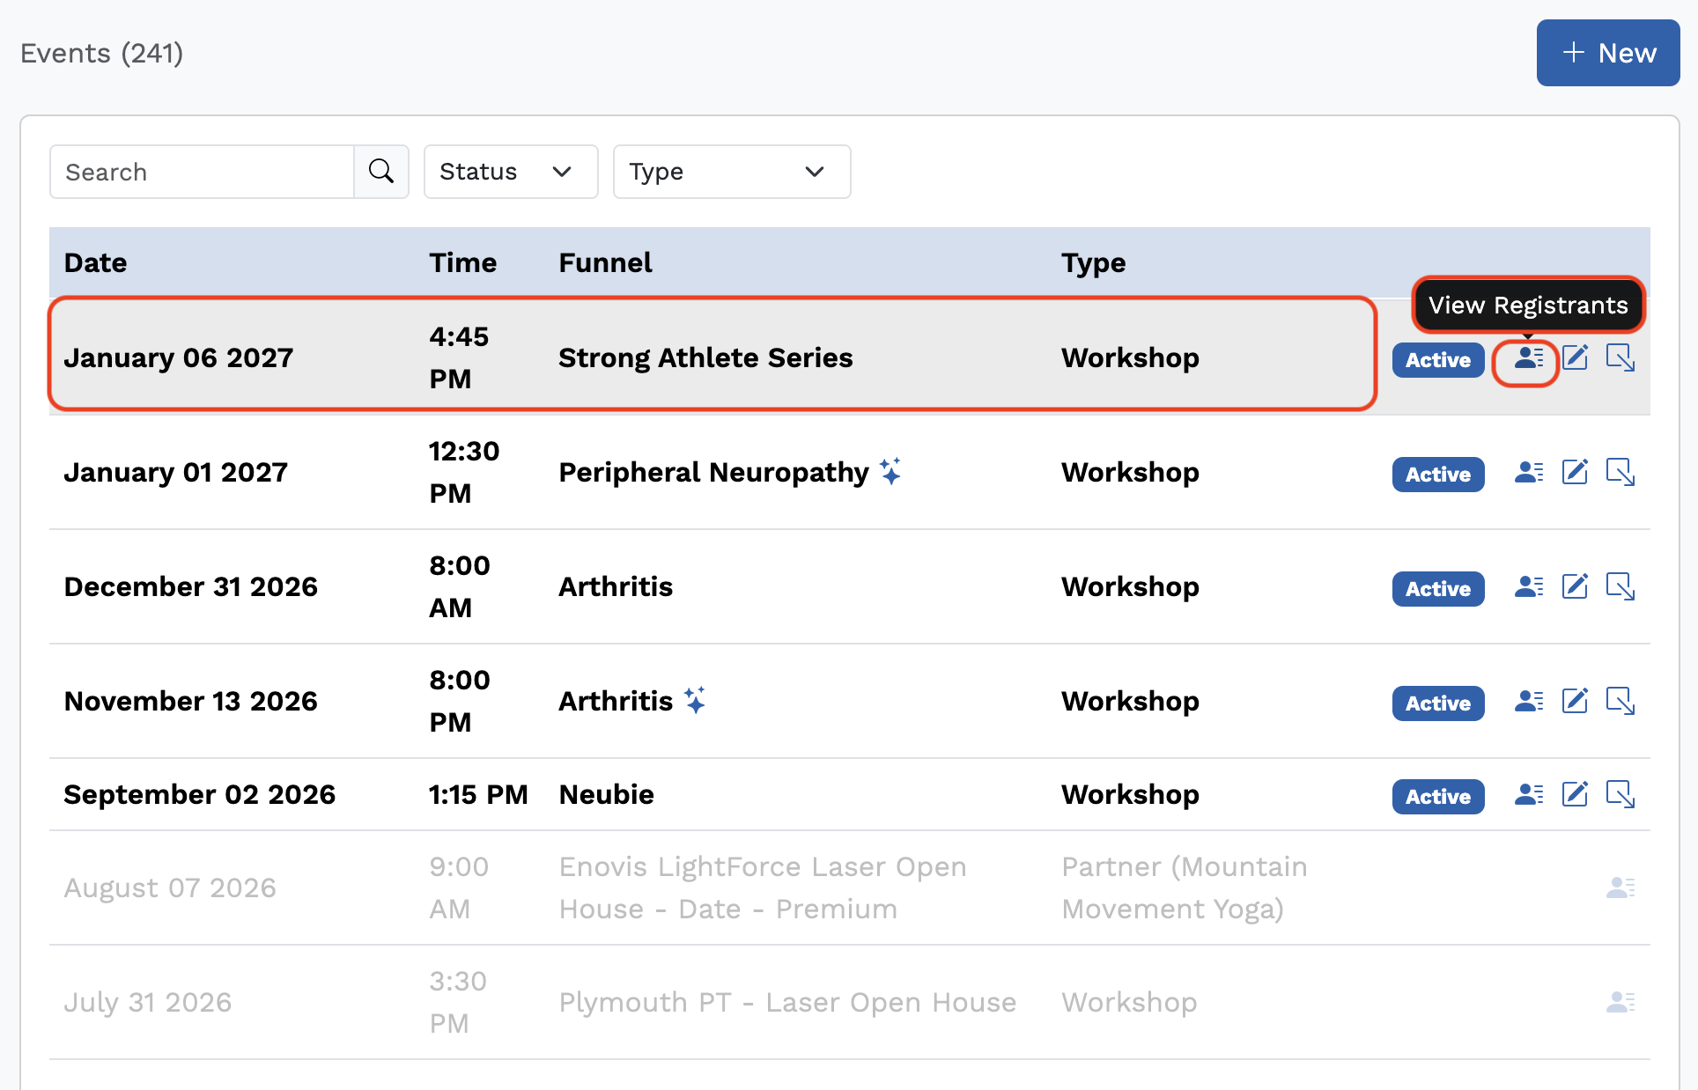Image resolution: width=1698 pixels, height=1090 pixels.
Task: Click the Time column header
Action: (x=463, y=262)
